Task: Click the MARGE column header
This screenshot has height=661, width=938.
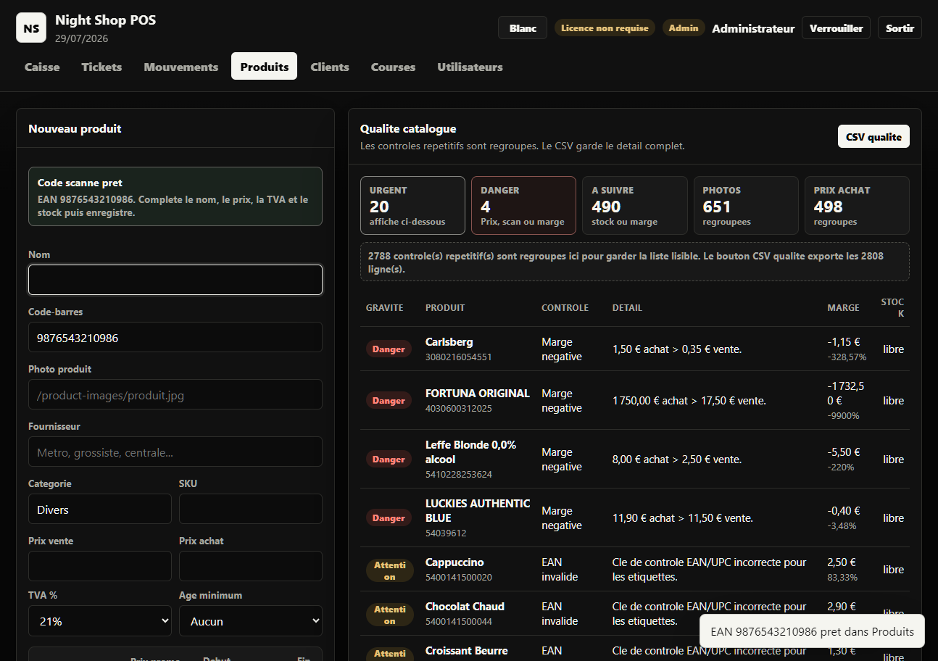Action: [843, 308]
